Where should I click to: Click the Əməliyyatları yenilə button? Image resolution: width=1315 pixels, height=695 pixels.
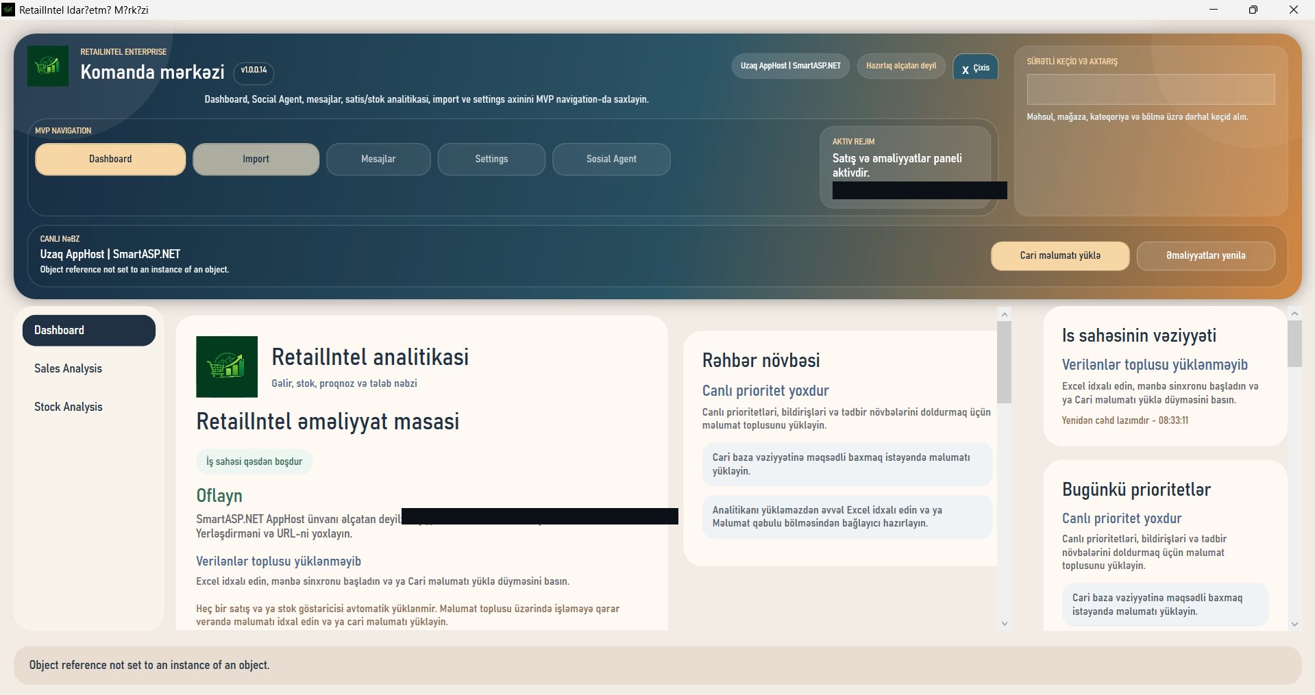tap(1206, 256)
